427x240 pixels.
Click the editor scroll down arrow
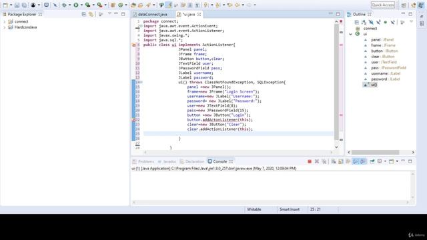pyautogui.click(x=336, y=147)
